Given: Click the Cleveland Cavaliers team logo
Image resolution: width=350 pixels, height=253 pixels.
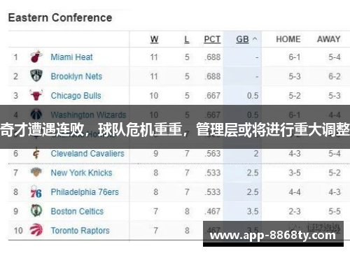Looking at the screenshot, I should [x=36, y=153].
